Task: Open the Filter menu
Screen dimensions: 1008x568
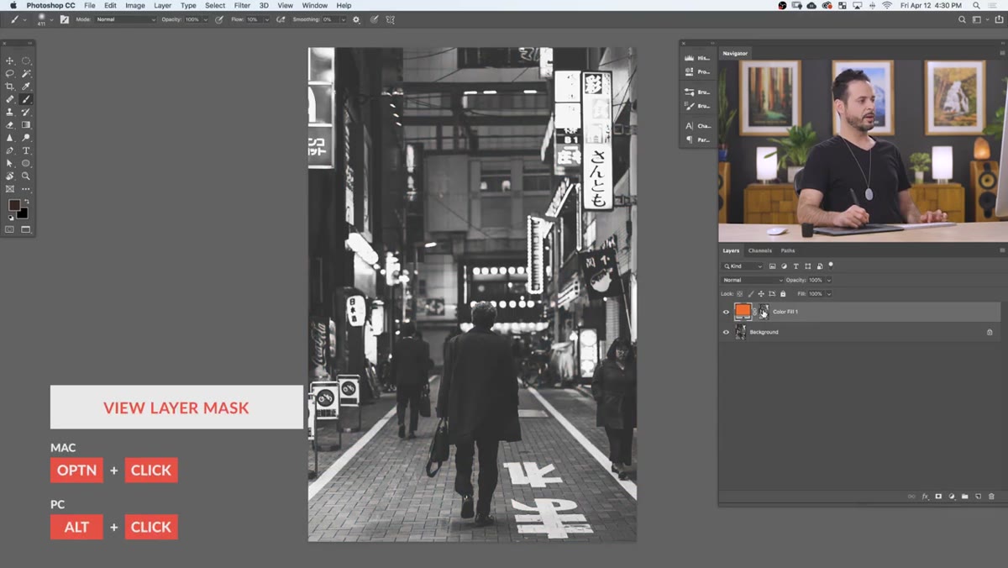Action: point(242,5)
